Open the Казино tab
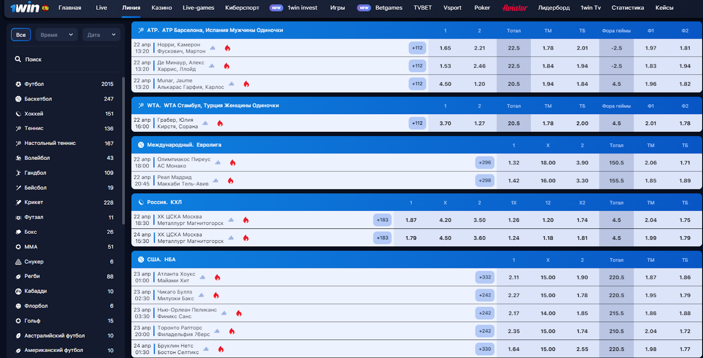Image resolution: width=703 pixels, height=358 pixels. click(x=162, y=7)
